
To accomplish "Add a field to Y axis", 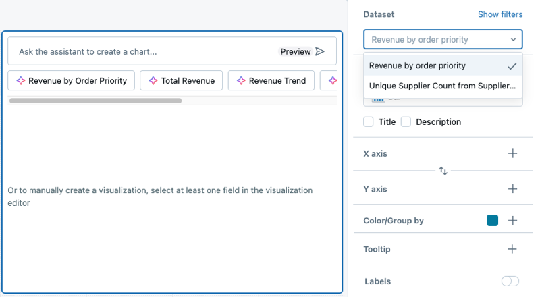I will click(512, 189).
